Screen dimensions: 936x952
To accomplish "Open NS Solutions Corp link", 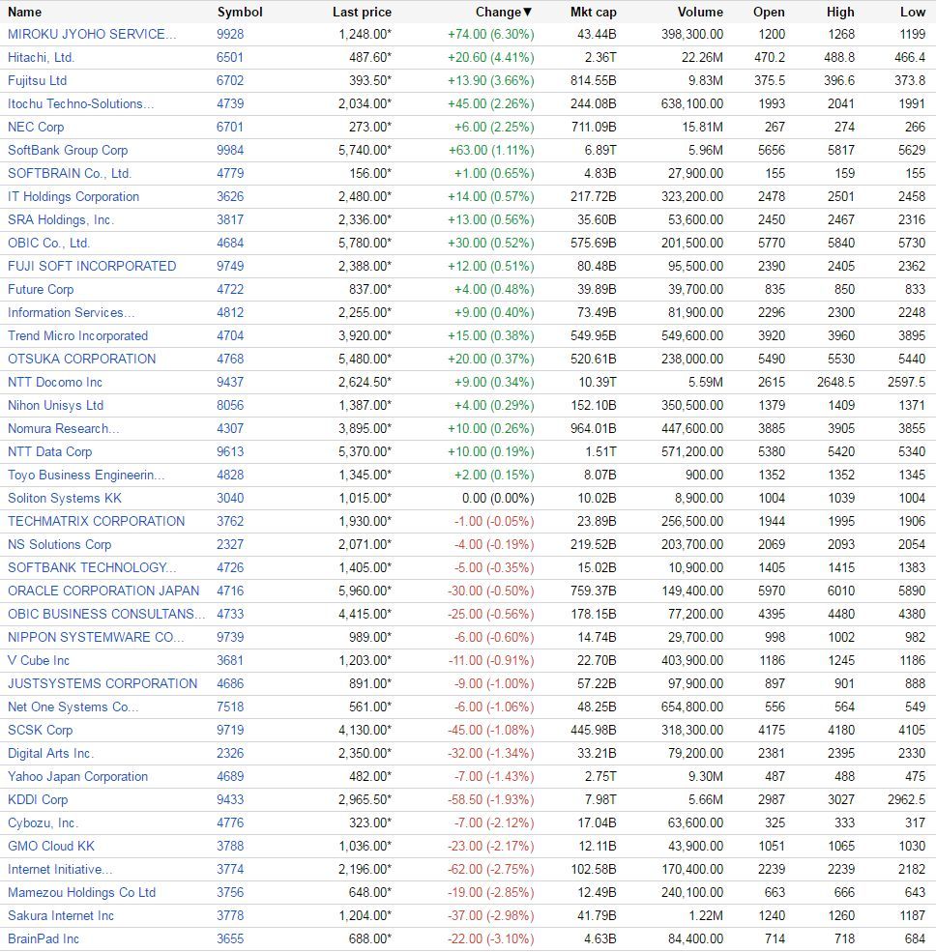I will 60,544.
